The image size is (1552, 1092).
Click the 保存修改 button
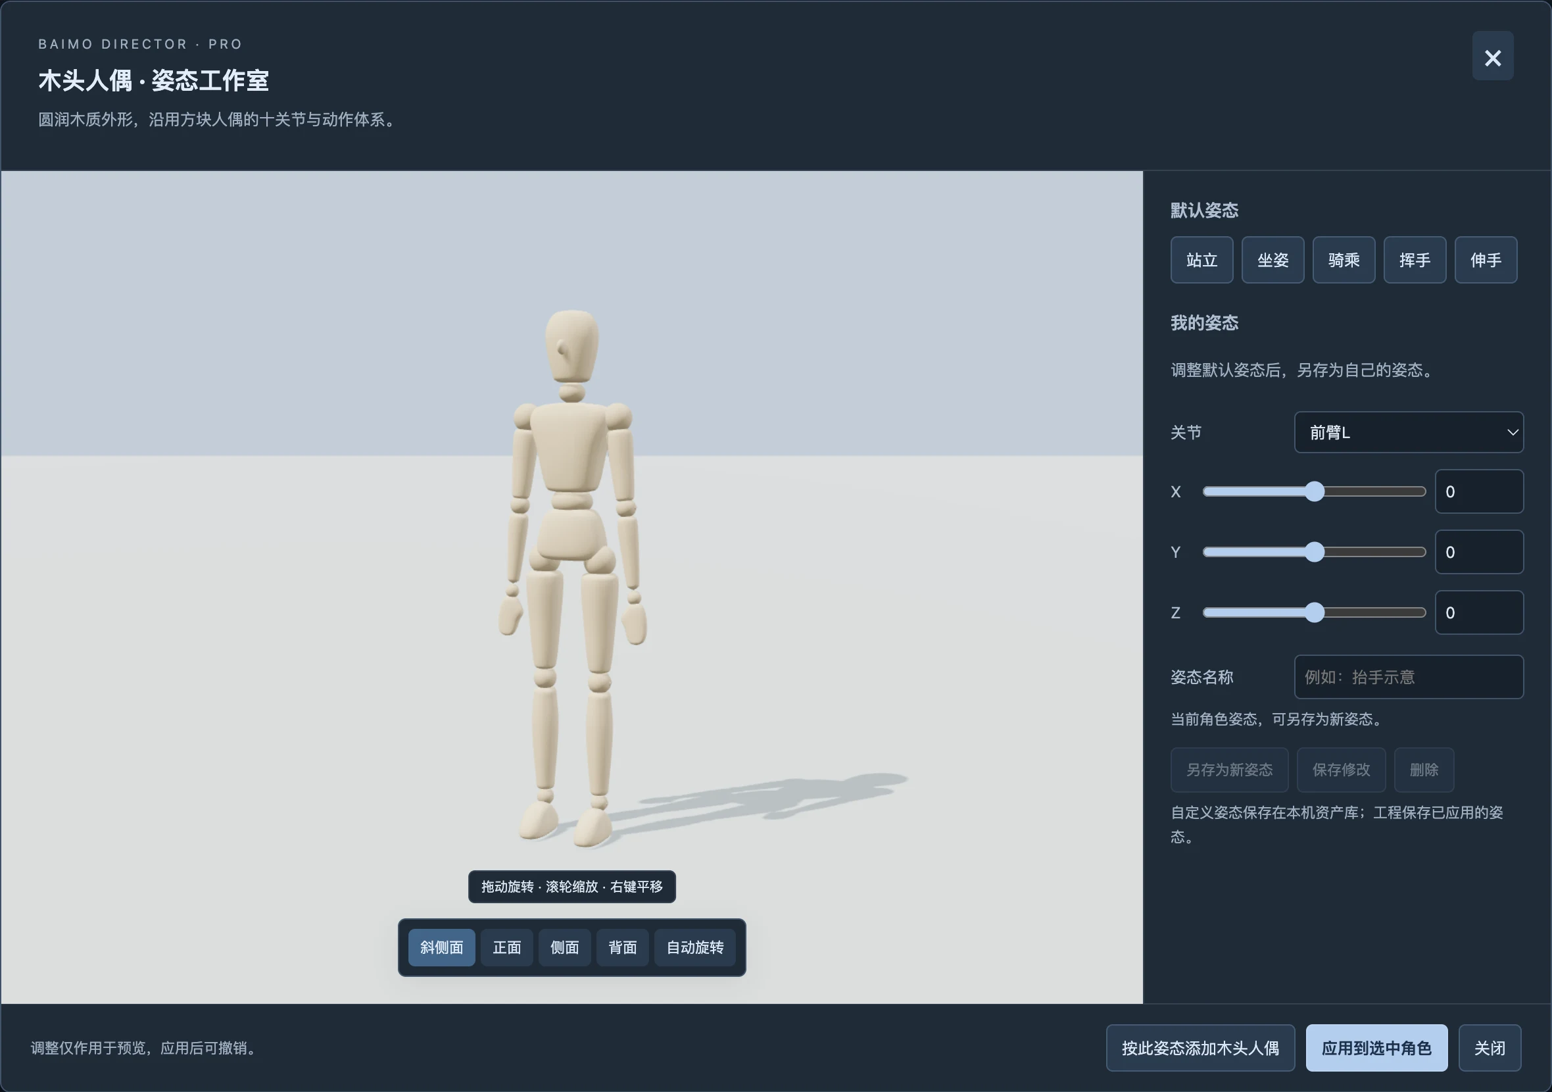pyautogui.click(x=1340, y=770)
